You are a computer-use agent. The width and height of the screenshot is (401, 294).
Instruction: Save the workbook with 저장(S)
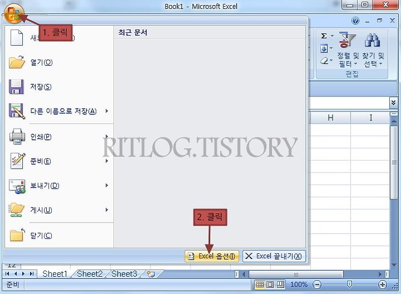41,87
